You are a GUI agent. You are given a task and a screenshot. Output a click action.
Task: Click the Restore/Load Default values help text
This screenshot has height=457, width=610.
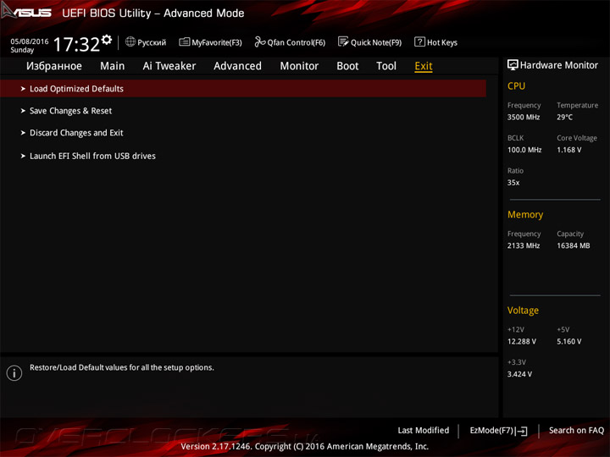(x=122, y=367)
